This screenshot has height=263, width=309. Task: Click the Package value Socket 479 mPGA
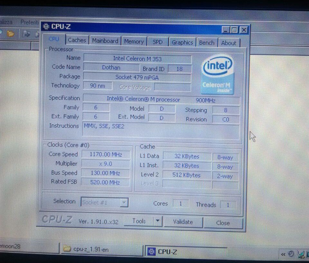[x=137, y=77]
